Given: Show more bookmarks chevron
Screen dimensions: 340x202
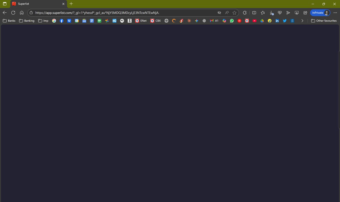Looking at the screenshot, I should pyautogui.click(x=302, y=21).
